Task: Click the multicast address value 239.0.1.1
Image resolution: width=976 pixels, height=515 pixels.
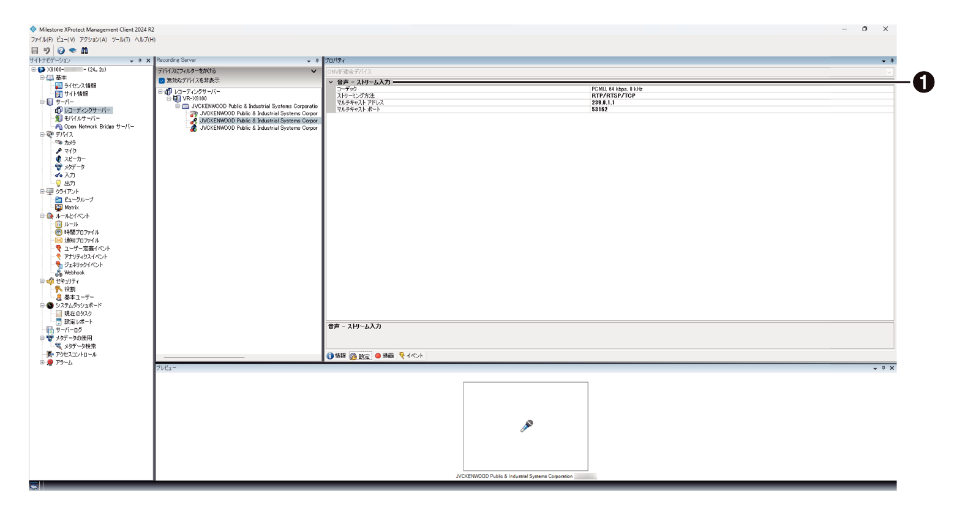Action: pyautogui.click(x=603, y=102)
